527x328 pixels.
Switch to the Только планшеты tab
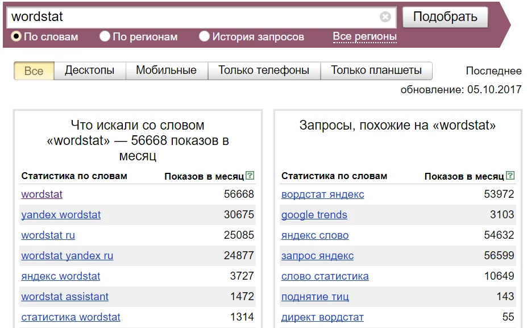pos(376,70)
